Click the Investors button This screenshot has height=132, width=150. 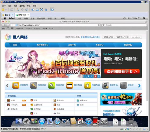pos(136,37)
